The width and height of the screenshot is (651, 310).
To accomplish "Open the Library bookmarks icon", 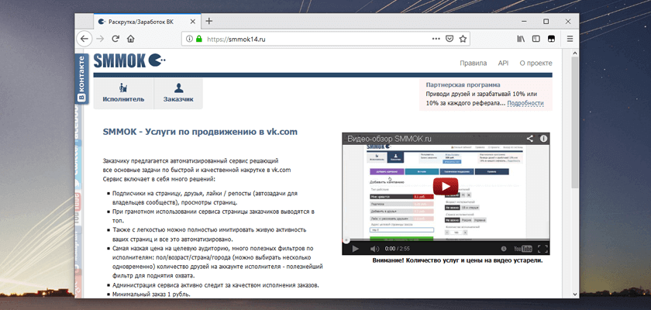I will 521,39.
